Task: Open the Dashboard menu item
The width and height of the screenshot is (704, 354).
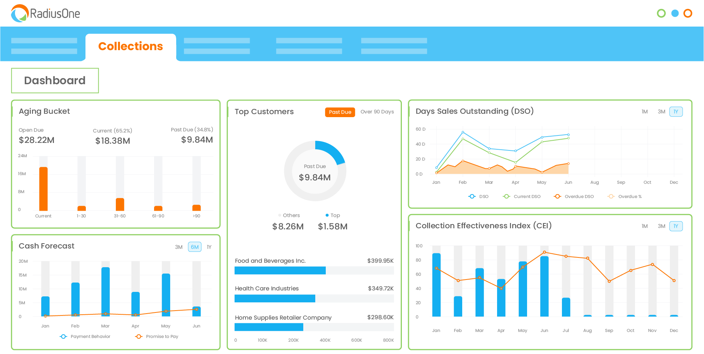Action: 55,80
